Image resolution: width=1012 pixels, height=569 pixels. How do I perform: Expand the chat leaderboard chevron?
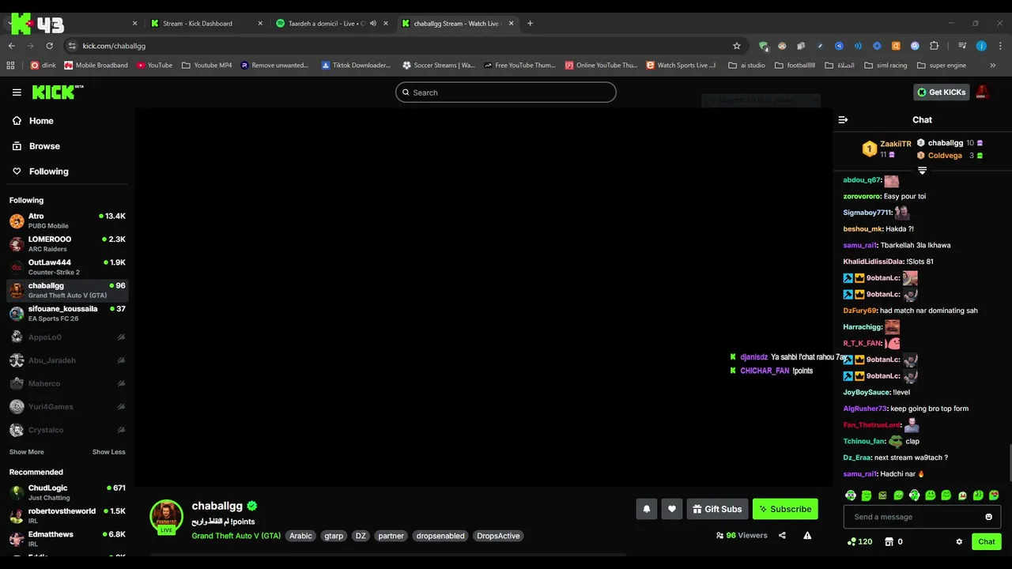[x=922, y=170]
